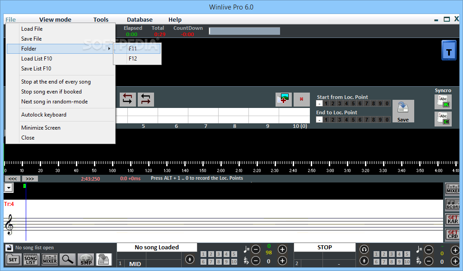Raise player 2 transpose with plus button
This screenshot has height=271, width=463.
point(455,261)
